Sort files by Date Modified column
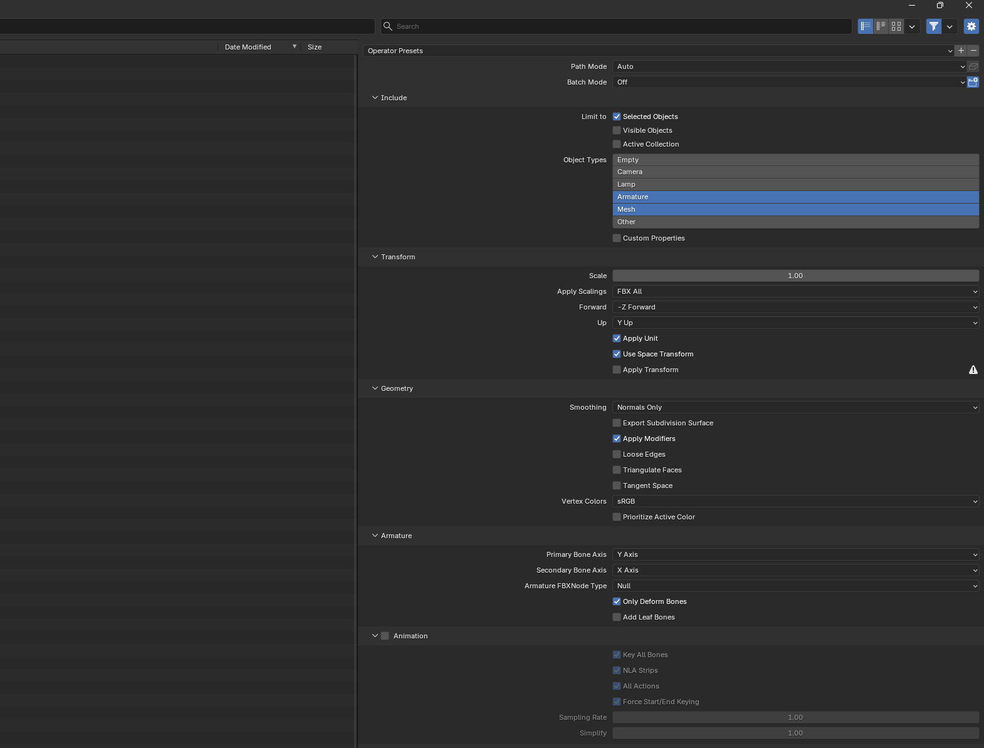 pos(259,47)
